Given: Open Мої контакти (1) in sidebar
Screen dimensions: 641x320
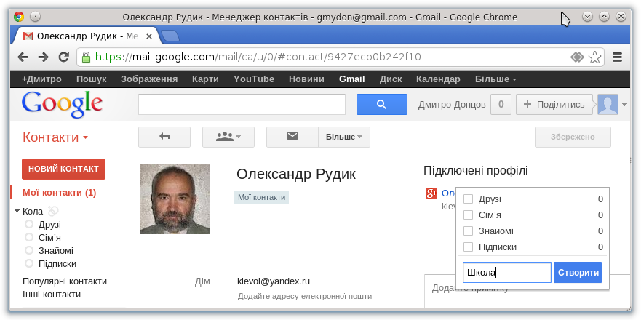Looking at the screenshot, I should [59, 193].
